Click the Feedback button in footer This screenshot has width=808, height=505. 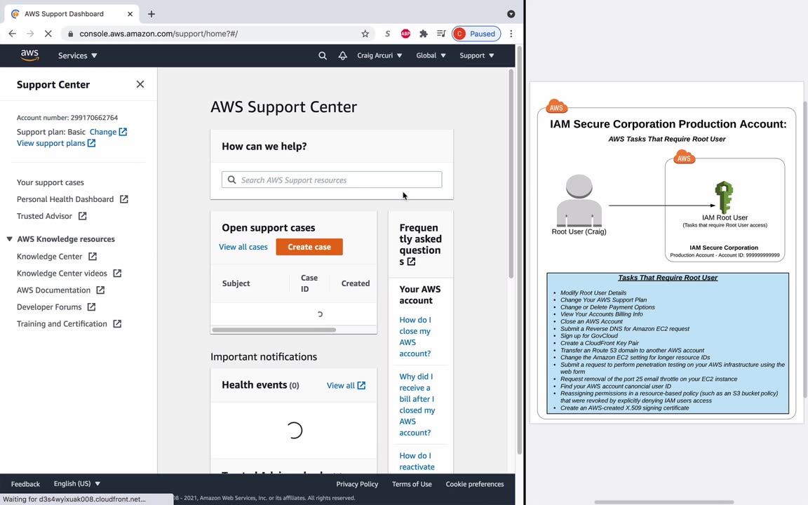point(25,484)
